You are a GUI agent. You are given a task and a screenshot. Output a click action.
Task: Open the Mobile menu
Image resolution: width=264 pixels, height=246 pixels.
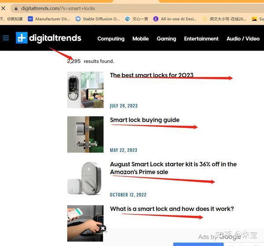(141, 39)
